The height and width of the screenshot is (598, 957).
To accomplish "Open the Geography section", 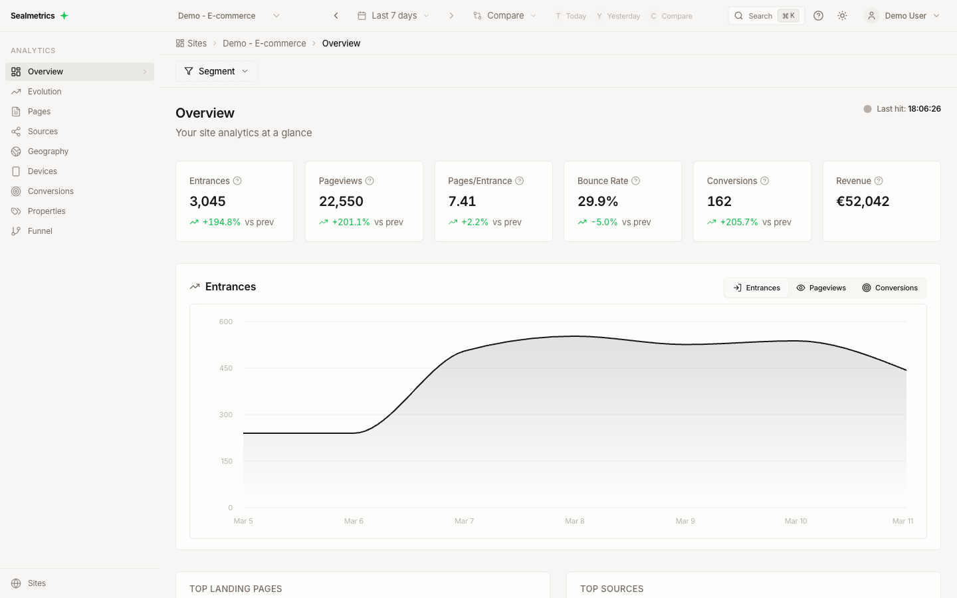I will 47,151.
